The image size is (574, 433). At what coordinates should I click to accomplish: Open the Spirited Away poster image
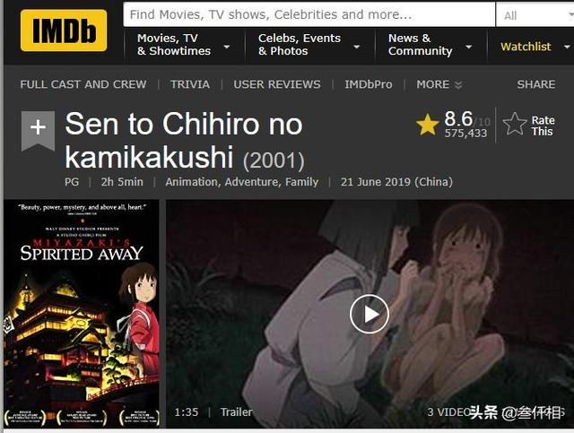coord(82,314)
